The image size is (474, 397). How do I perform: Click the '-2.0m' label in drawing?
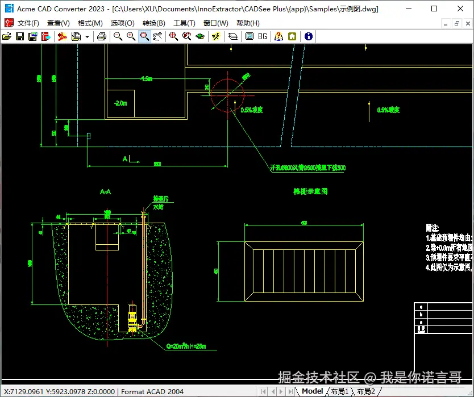click(120, 103)
